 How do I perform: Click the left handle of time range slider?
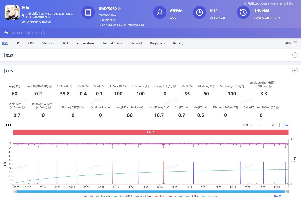pyautogui.click(x=15, y=191)
